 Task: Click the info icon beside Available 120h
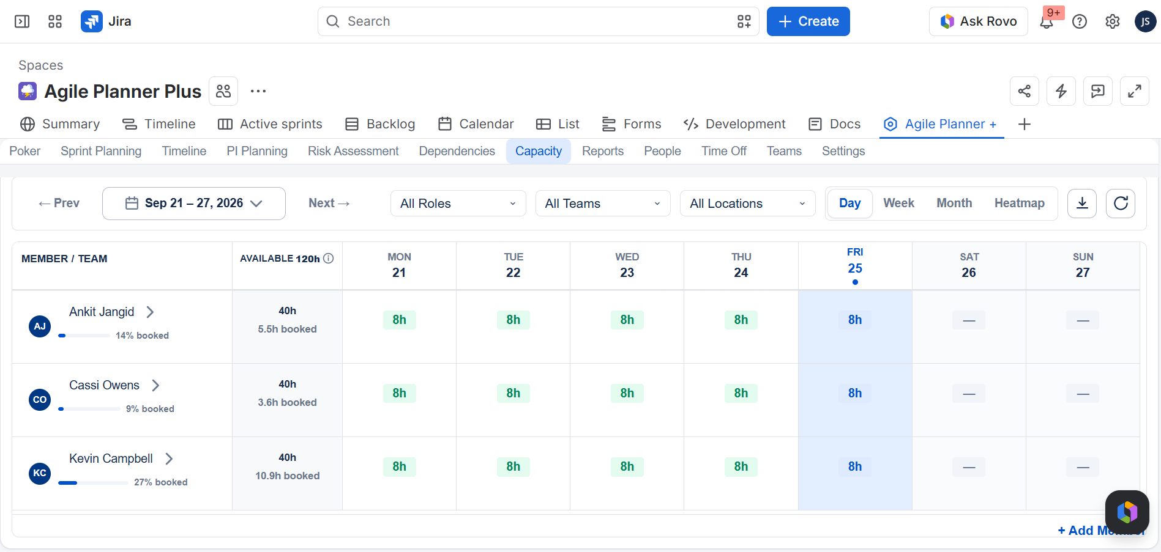(329, 258)
